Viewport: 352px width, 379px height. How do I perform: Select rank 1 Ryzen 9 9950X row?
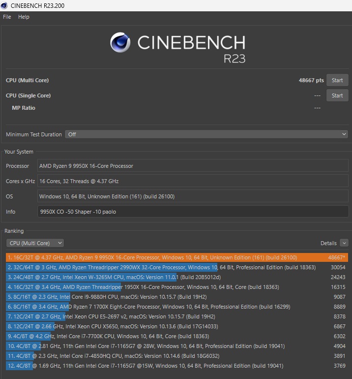point(177,257)
